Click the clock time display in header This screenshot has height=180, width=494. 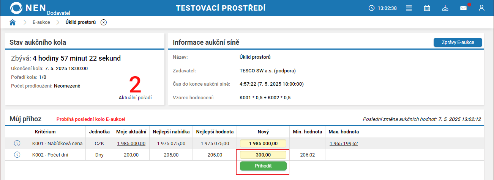point(383,8)
